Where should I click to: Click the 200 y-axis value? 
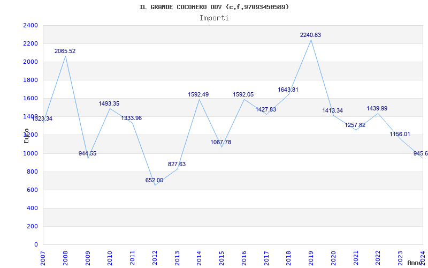32,226
